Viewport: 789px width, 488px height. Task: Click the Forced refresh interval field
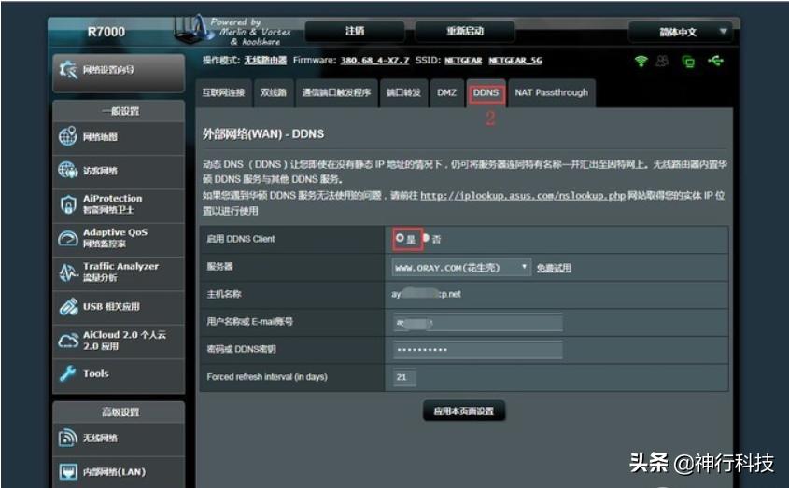pos(404,377)
